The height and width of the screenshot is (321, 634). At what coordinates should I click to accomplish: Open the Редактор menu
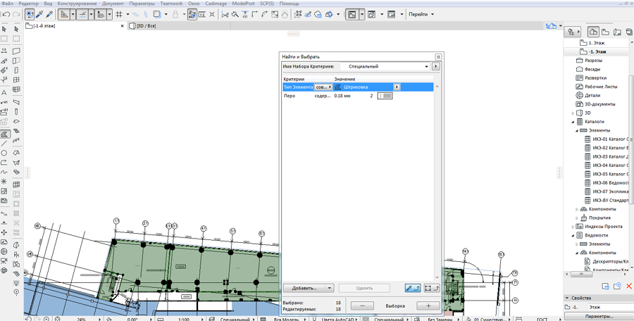tap(29, 4)
